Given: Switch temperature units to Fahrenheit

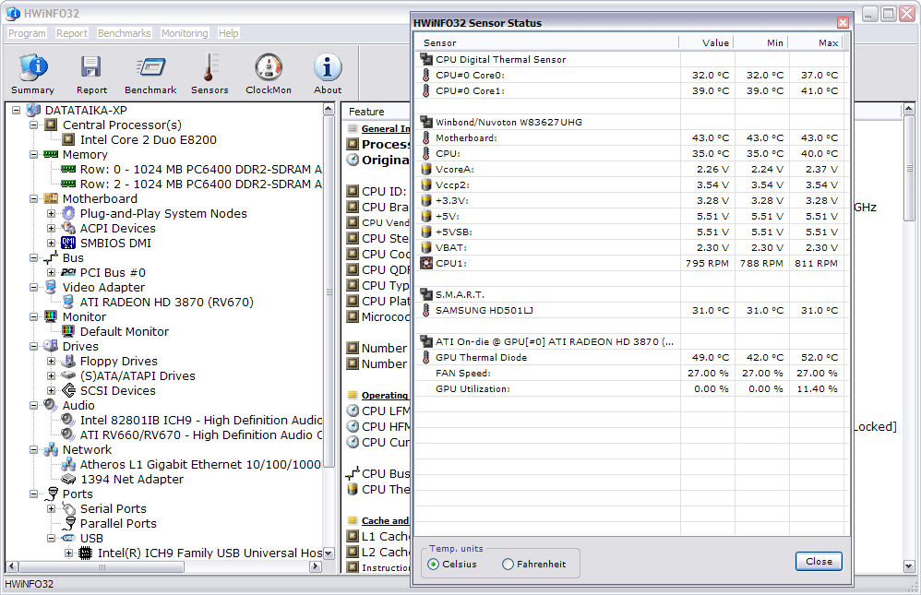Looking at the screenshot, I should (508, 564).
